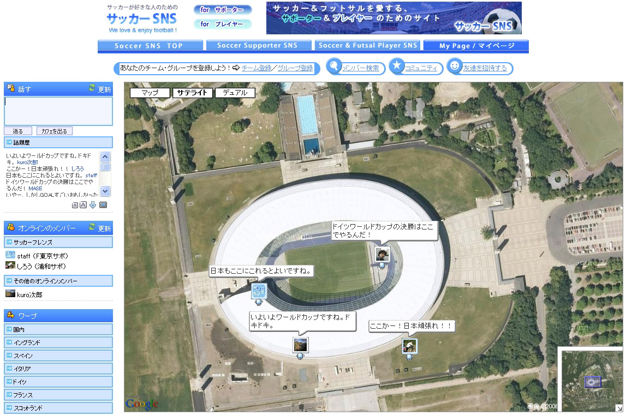This screenshot has width=626, height=416.
Task: Click staff（F東京サポ） member name
Action: pos(43,256)
